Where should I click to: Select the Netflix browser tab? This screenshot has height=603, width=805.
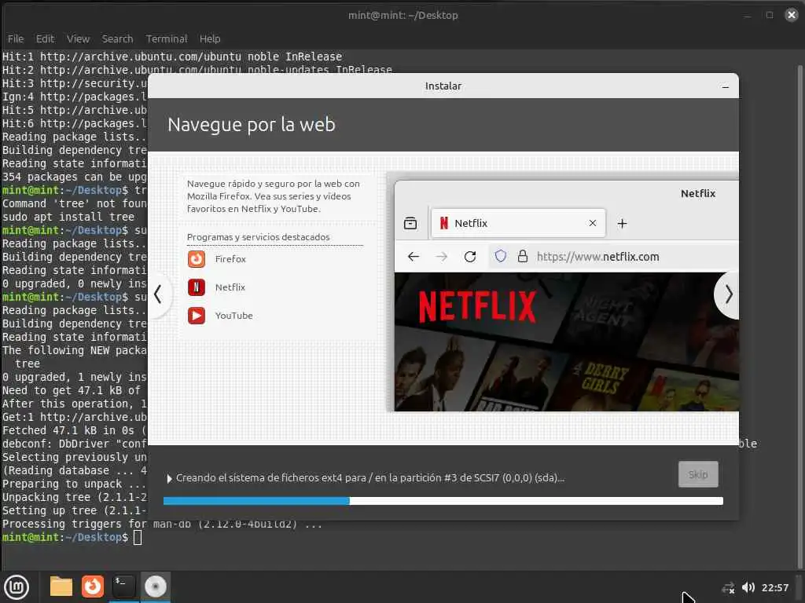tap(519, 223)
